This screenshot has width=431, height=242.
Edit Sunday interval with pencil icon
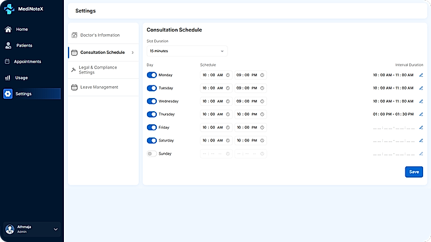click(421, 154)
